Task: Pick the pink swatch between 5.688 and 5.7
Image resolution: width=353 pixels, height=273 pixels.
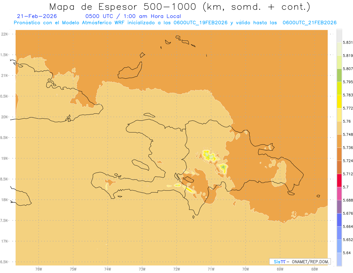Action: [x=339, y=193]
